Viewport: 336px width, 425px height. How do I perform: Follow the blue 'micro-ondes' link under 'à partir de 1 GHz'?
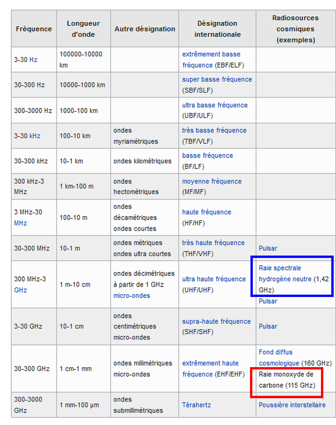coord(132,296)
